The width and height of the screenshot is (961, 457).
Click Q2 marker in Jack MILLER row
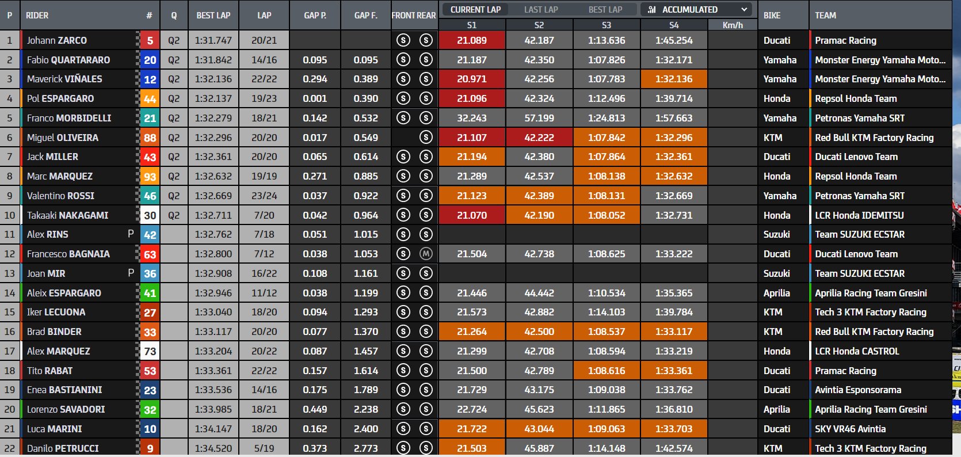(174, 157)
